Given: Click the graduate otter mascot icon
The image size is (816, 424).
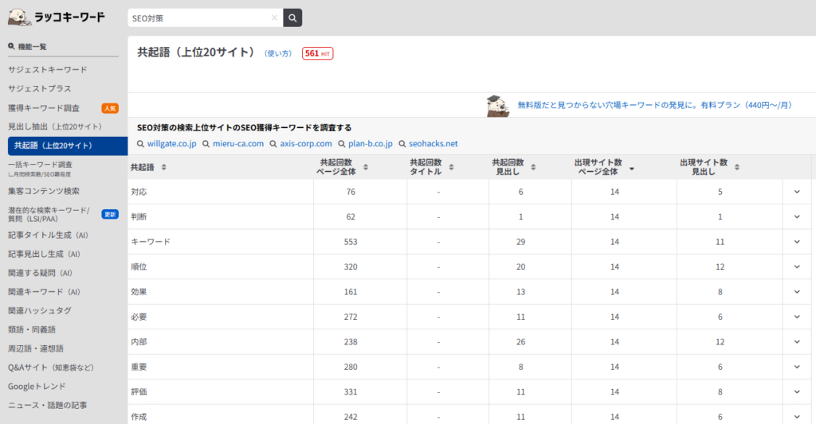Looking at the screenshot, I should [x=497, y=106].
